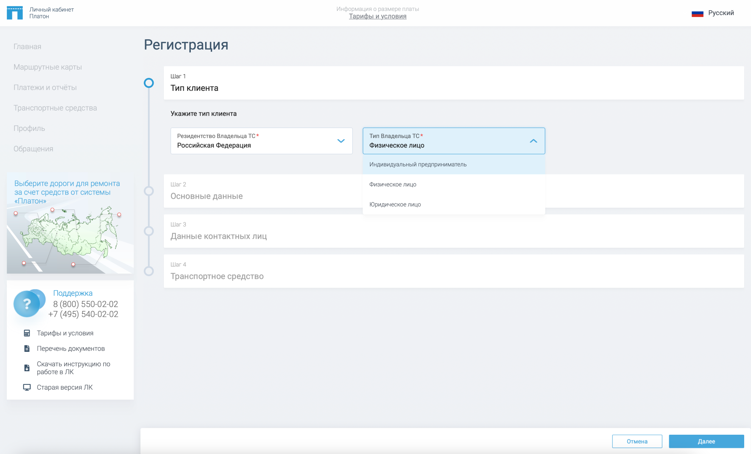This screenshot has width=751, height=454.
Task: Click the monitor icon near Старая версия ЛК
Action: click(x=26, y=387)
